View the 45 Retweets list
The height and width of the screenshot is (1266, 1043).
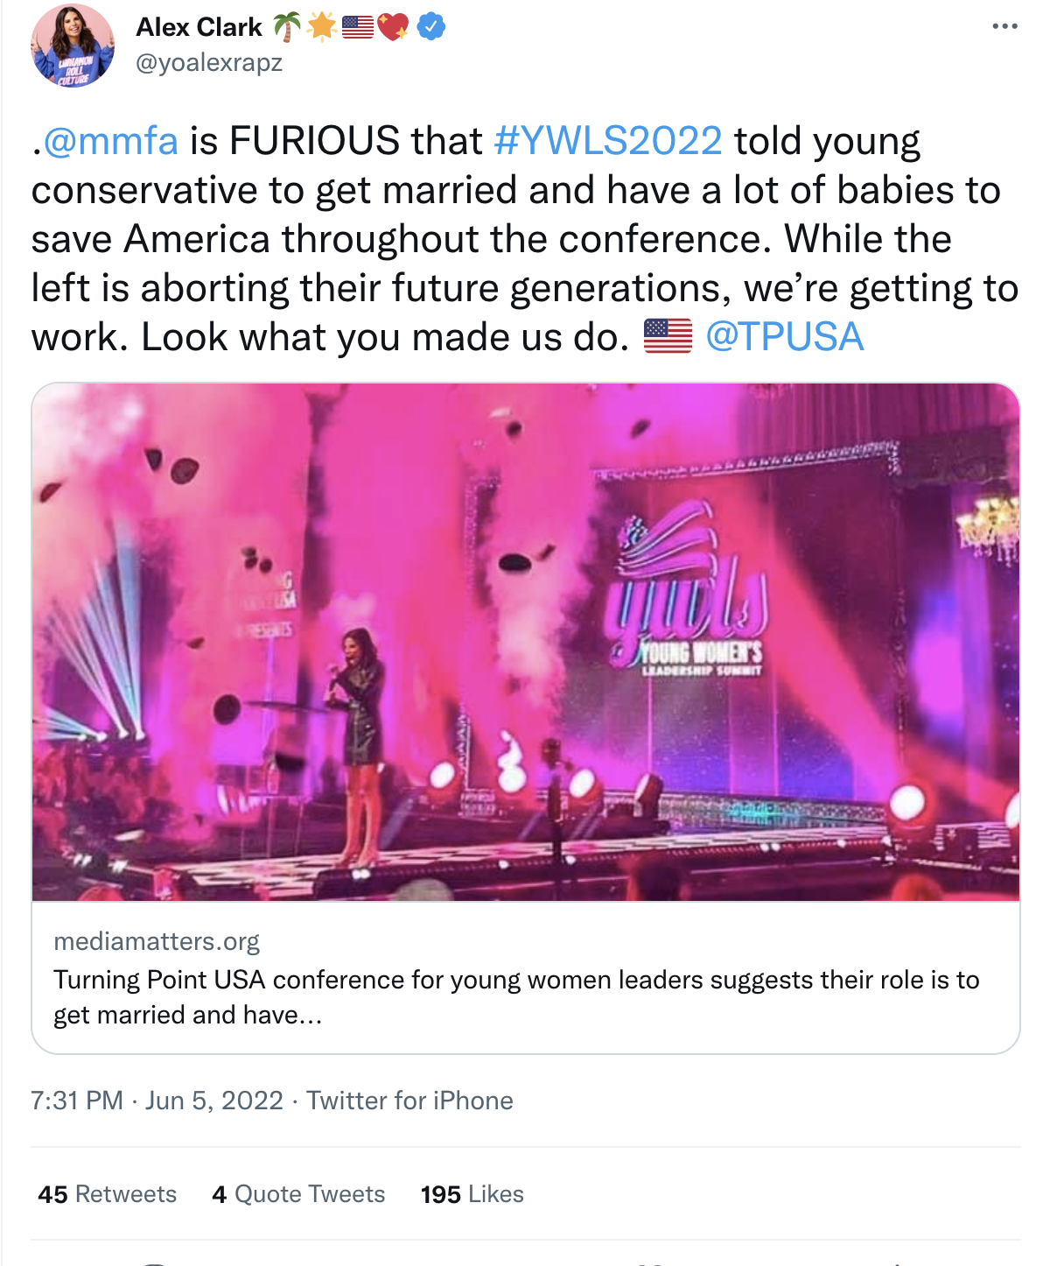pos(107,1194)
